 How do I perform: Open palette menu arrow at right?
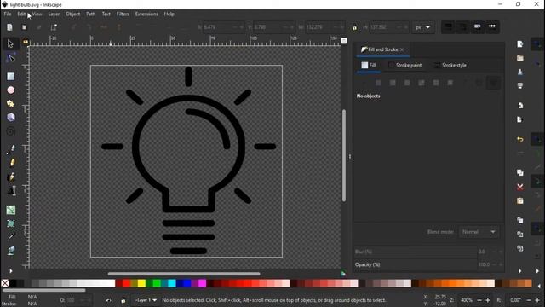point(539,286)
